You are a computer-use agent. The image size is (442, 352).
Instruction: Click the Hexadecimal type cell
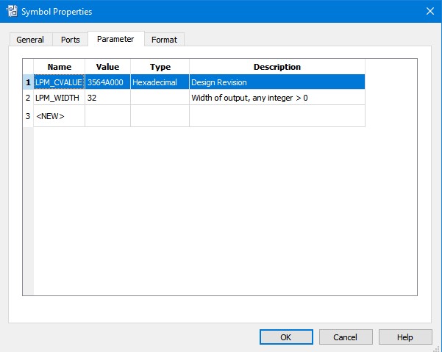point(160,82)
